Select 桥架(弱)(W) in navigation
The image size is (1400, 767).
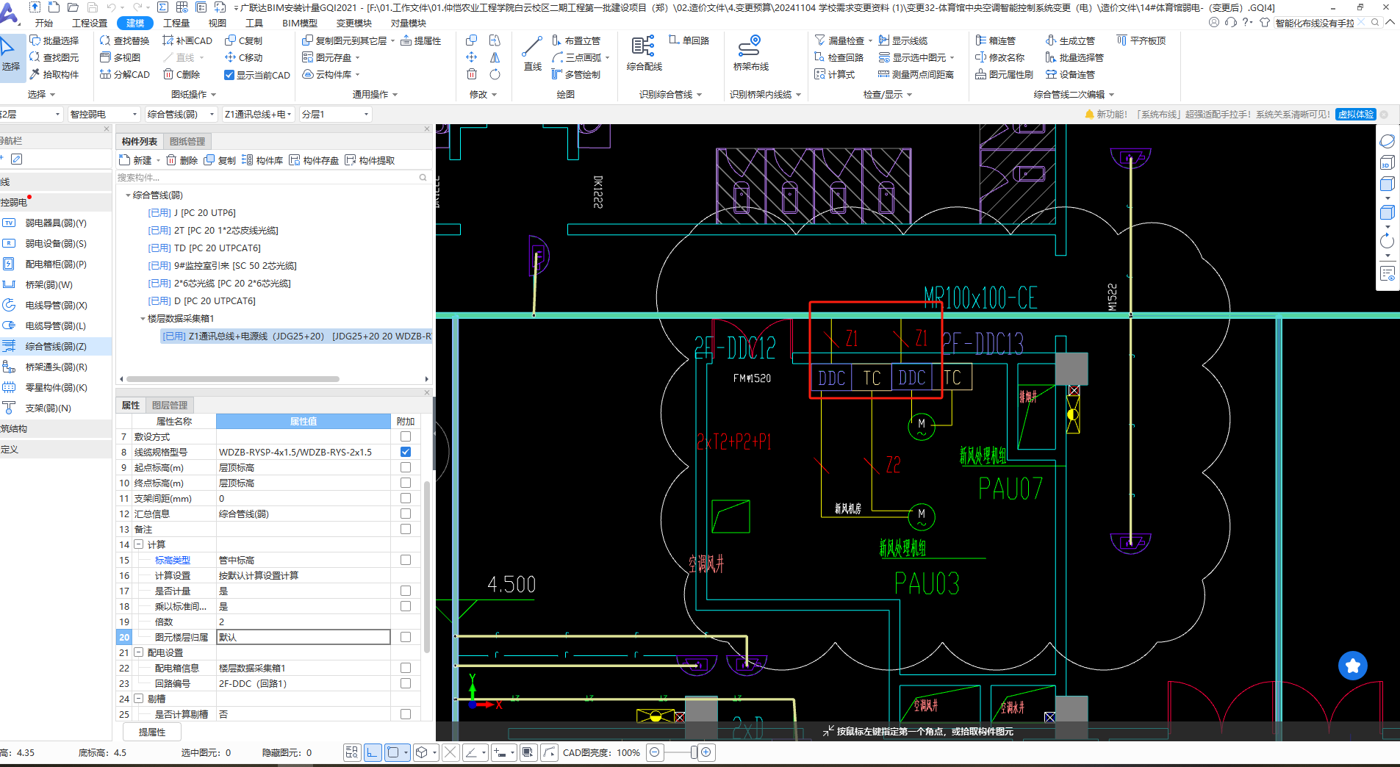point(49,284)
